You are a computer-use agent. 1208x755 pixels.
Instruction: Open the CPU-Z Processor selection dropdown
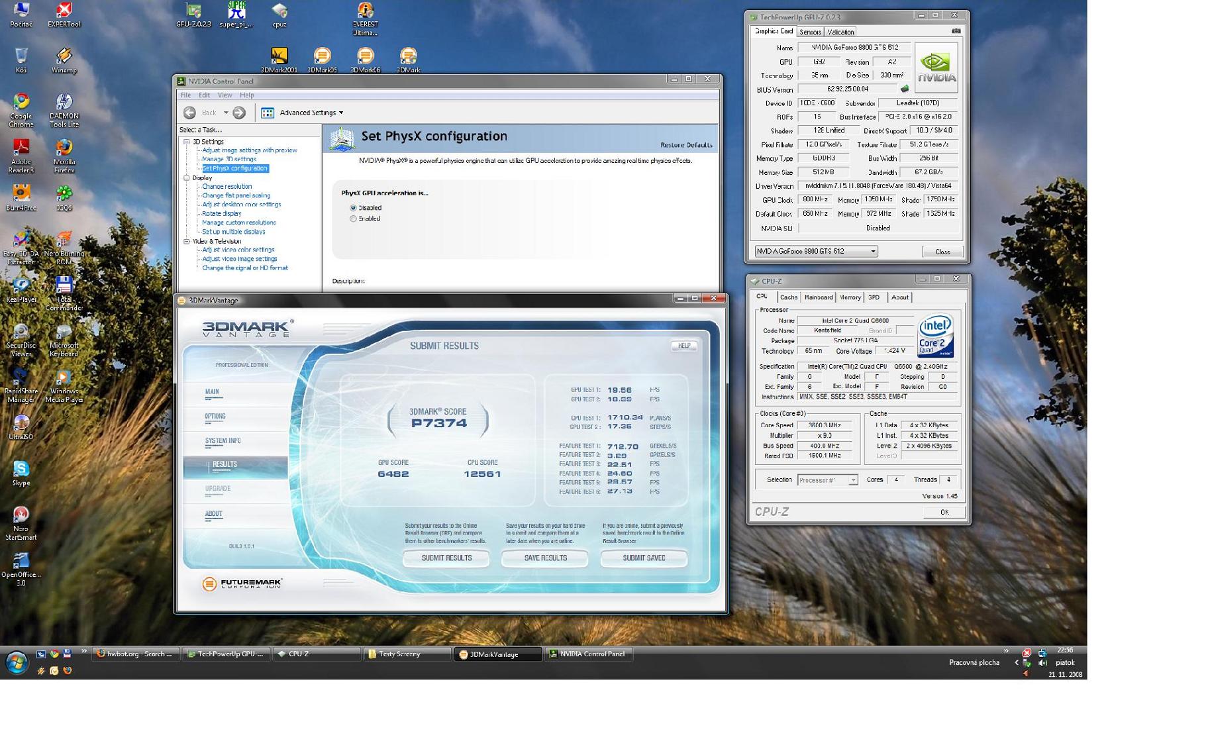pos(827,480)
